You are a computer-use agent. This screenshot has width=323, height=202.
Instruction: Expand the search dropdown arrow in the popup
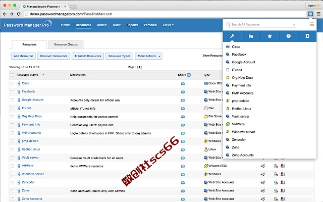[294, 25]
